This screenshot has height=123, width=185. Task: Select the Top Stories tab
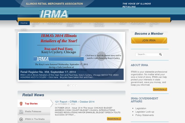pyautogui.click(x=35, y=104)
